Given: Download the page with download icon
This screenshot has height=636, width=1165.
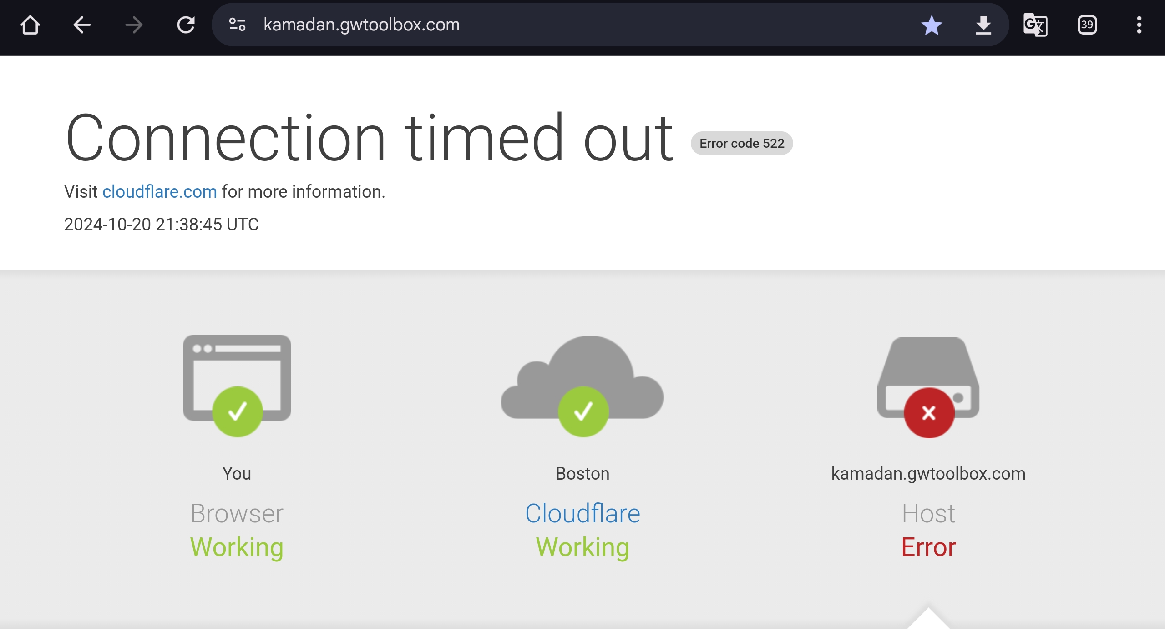Looking at the screenshot, I should (x=983, y=25).
